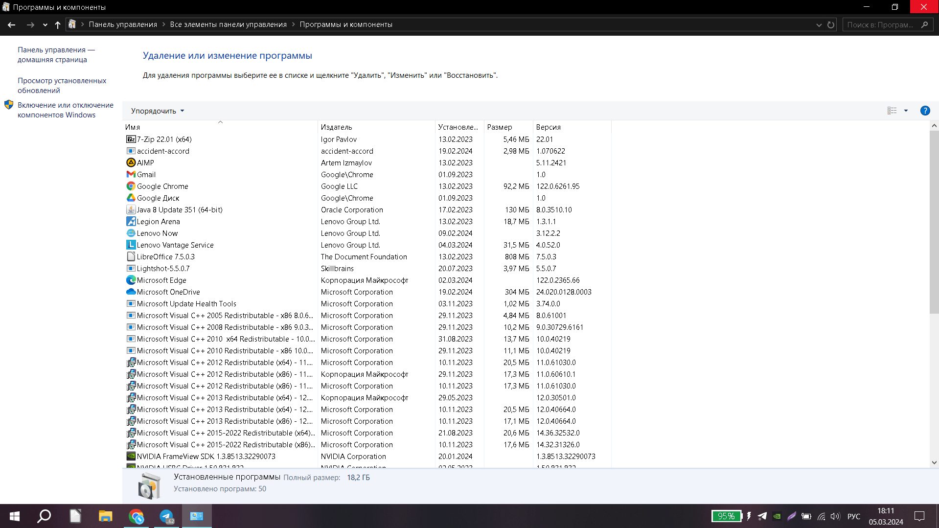Image resolution: width=939 pixels, height=528 pixels.
Task: Click the Google Chrome icon in the list
Action: point(131,186)
